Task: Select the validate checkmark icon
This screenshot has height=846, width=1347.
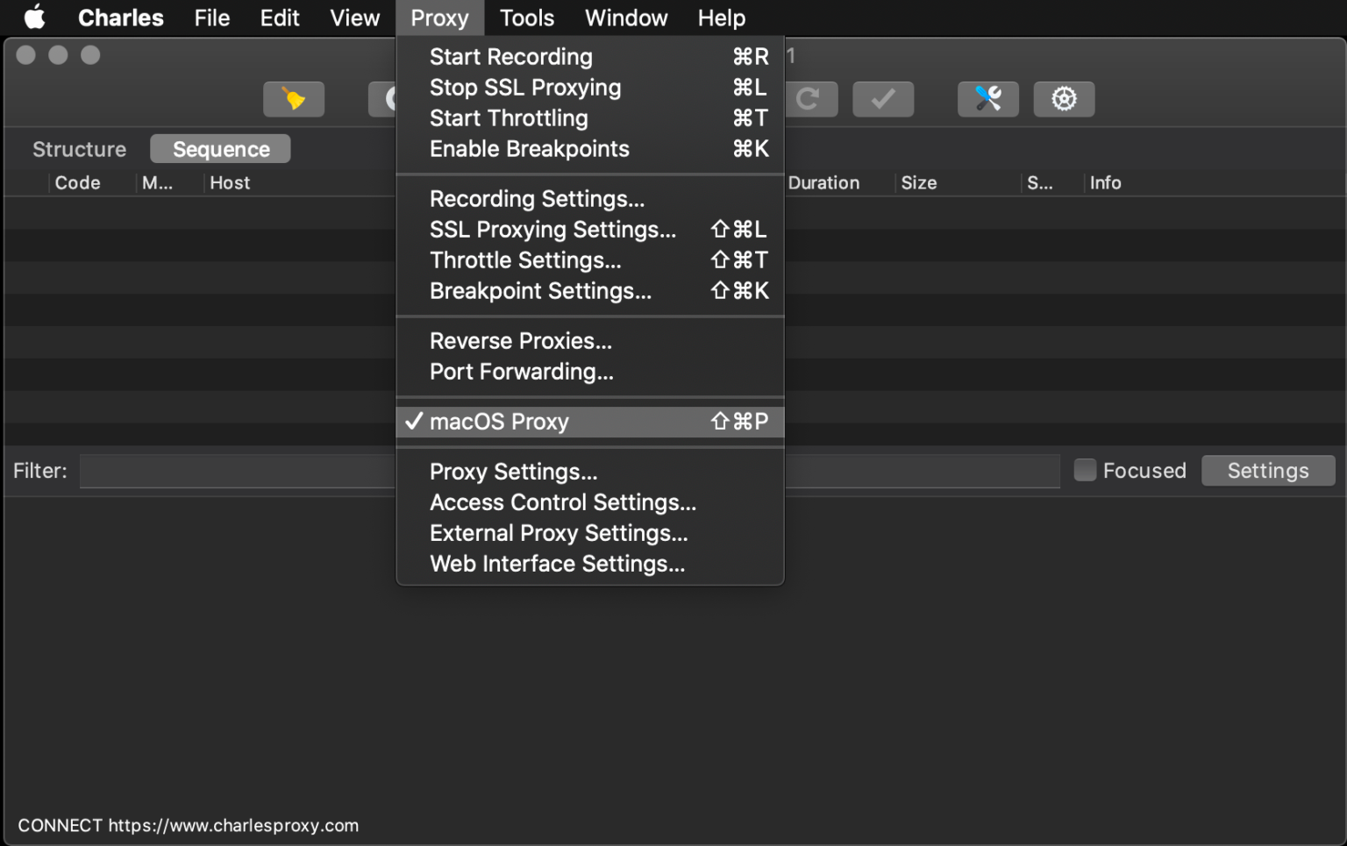Action: pyautogui.click(x=883, y=99)
